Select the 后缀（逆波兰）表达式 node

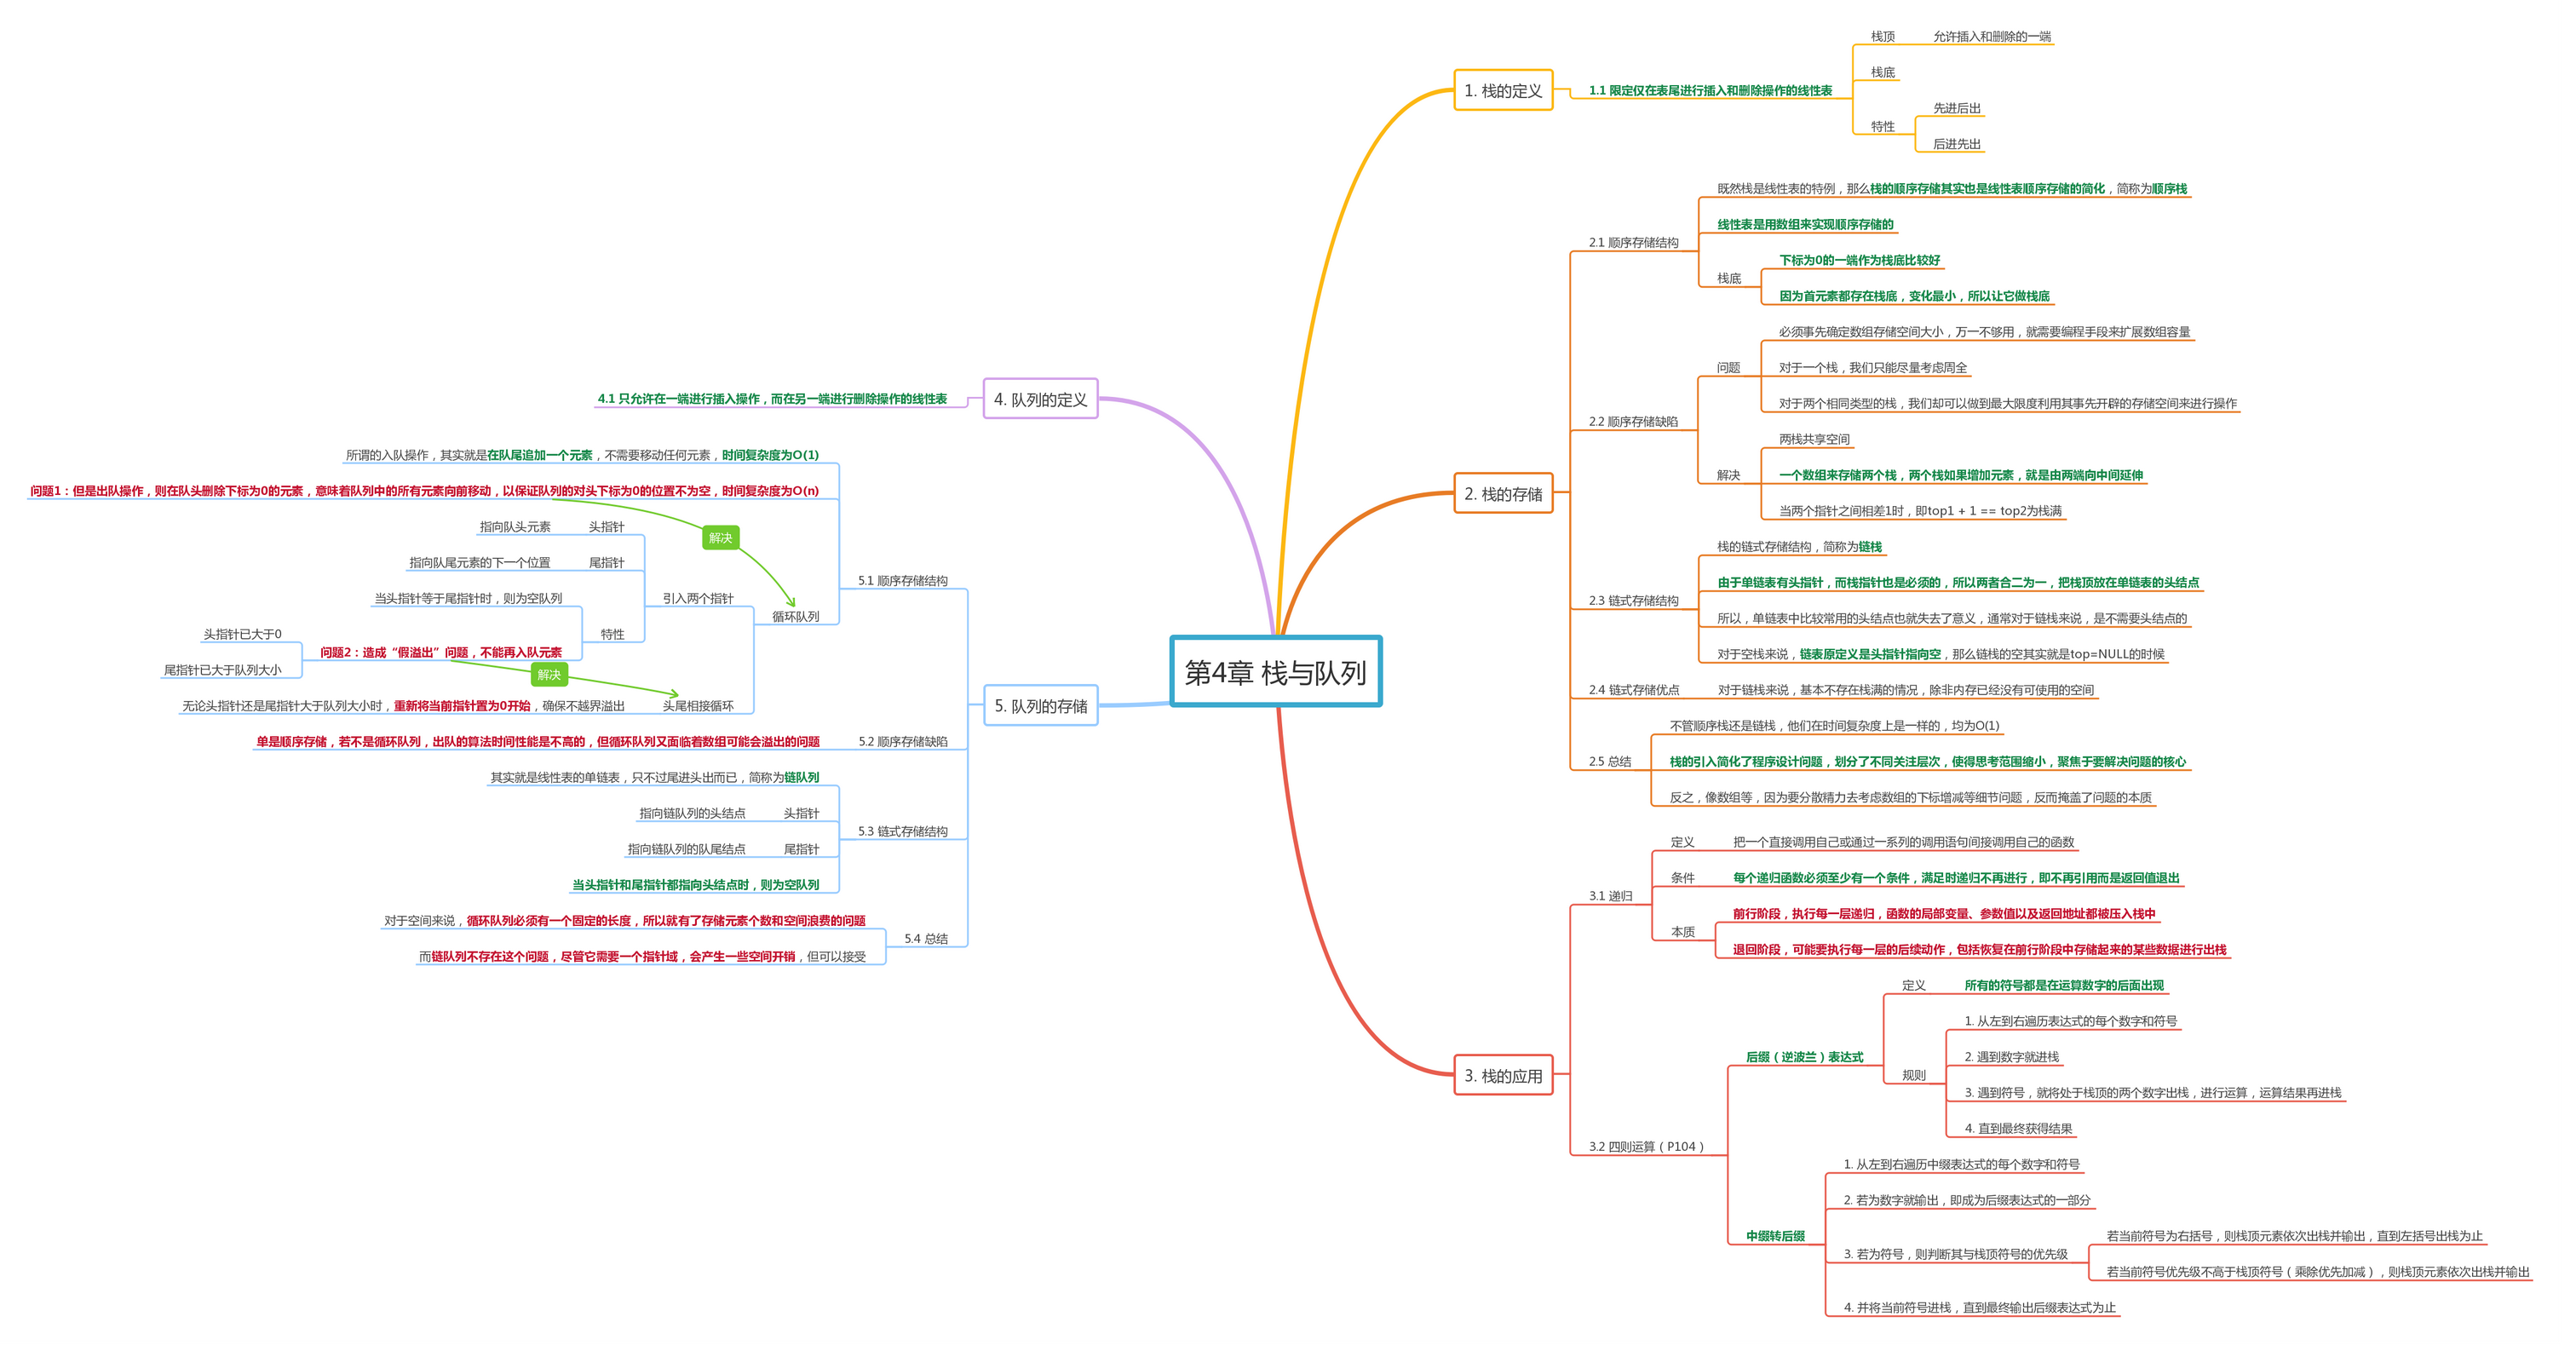[1804, 1057]
